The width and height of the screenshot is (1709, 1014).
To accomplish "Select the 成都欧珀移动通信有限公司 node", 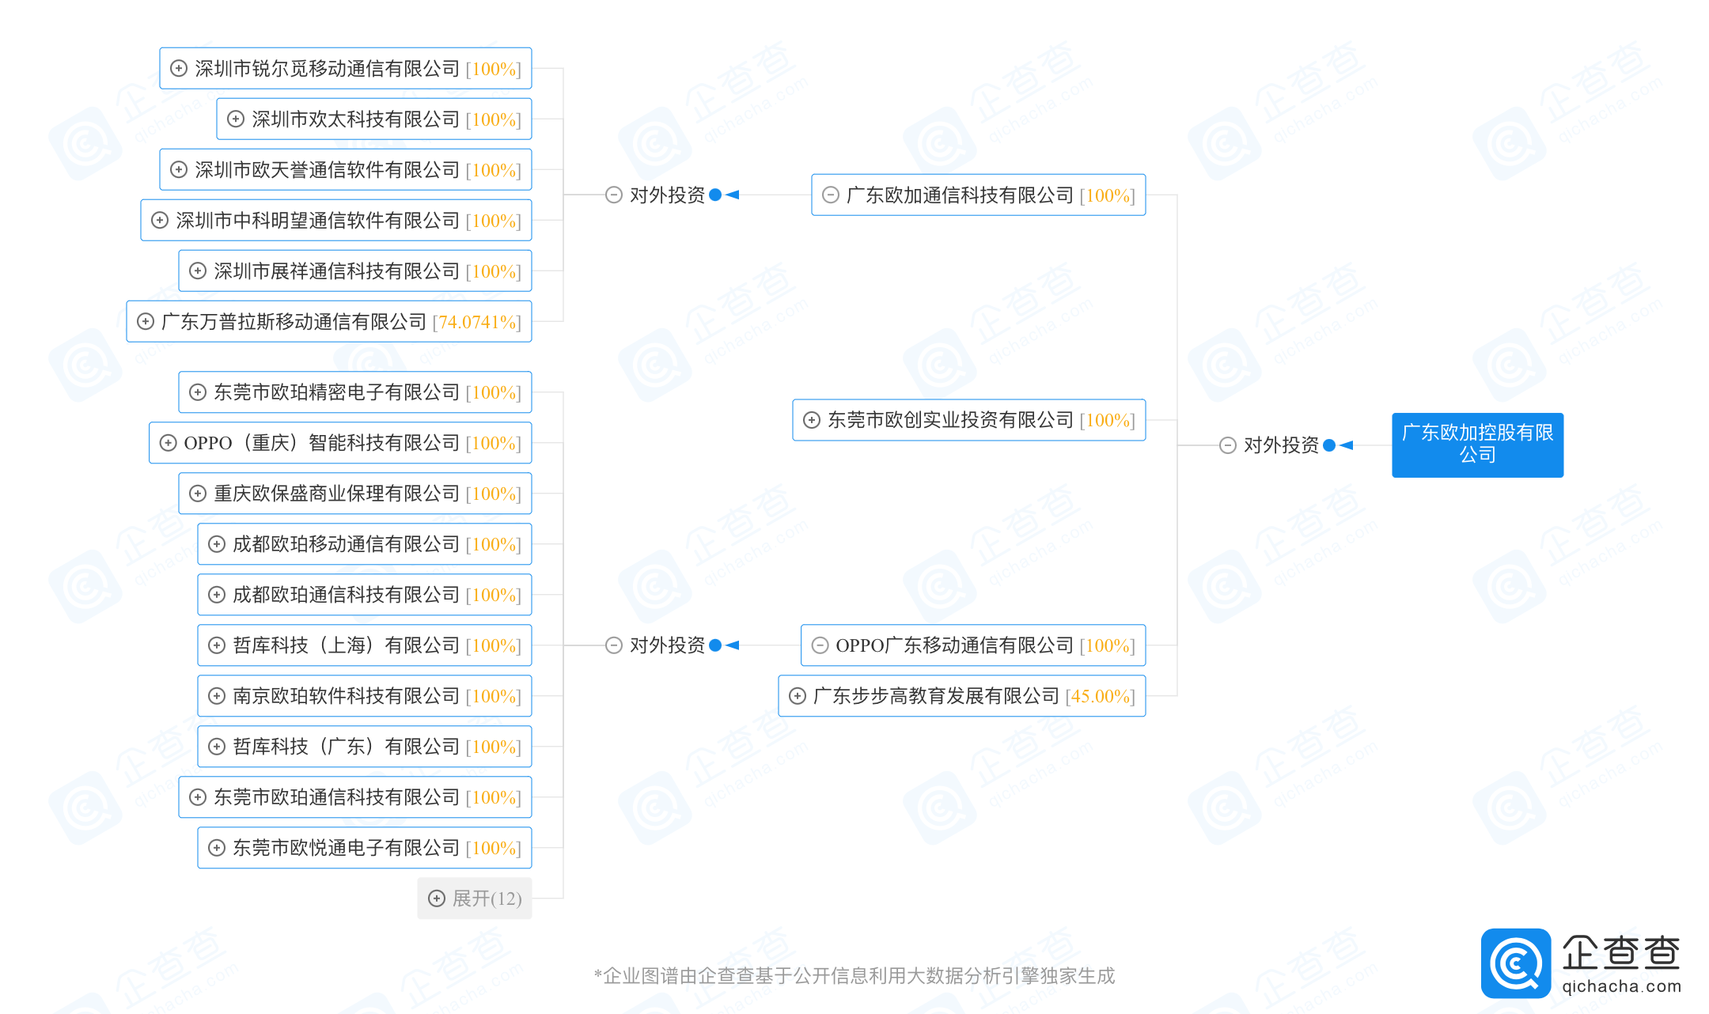I will (x=365, y=544).
